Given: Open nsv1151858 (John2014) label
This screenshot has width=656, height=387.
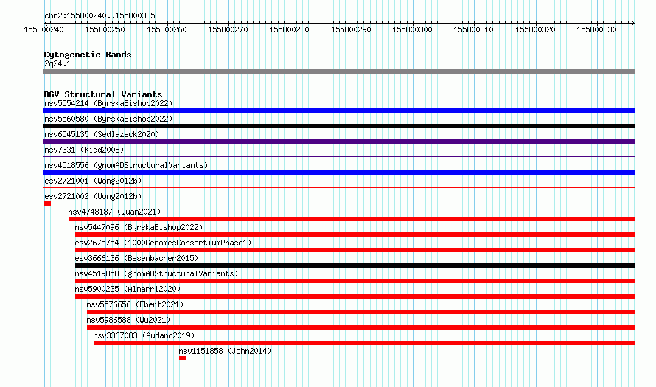Looking at the screenshot, I should click(x=225, y=351).
